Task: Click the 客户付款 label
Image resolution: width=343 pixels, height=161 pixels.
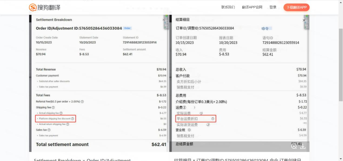Action: pyautogui.click(x=183, y=76)
